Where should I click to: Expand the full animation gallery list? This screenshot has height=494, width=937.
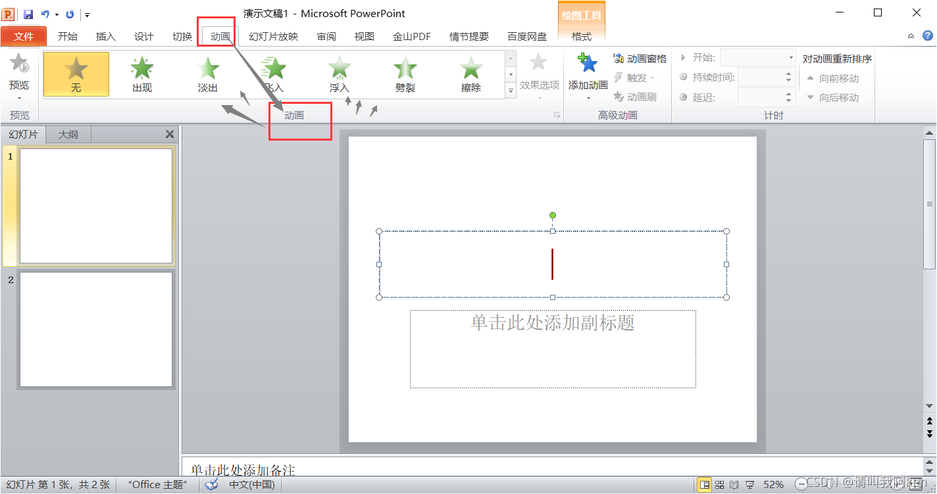tap(511, 91)
